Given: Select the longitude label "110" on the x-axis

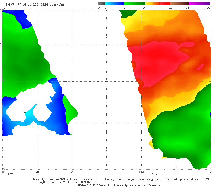Looking at the screenshot, I should tap(141, 172).
